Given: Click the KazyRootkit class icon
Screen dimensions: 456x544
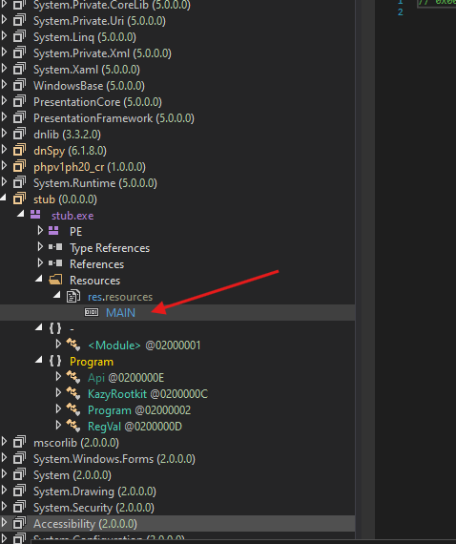Looking at the screenshot, I should coord(73,393).
